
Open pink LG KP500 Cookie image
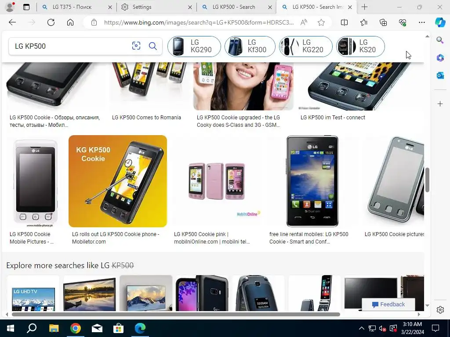click(x=217, y=181)
